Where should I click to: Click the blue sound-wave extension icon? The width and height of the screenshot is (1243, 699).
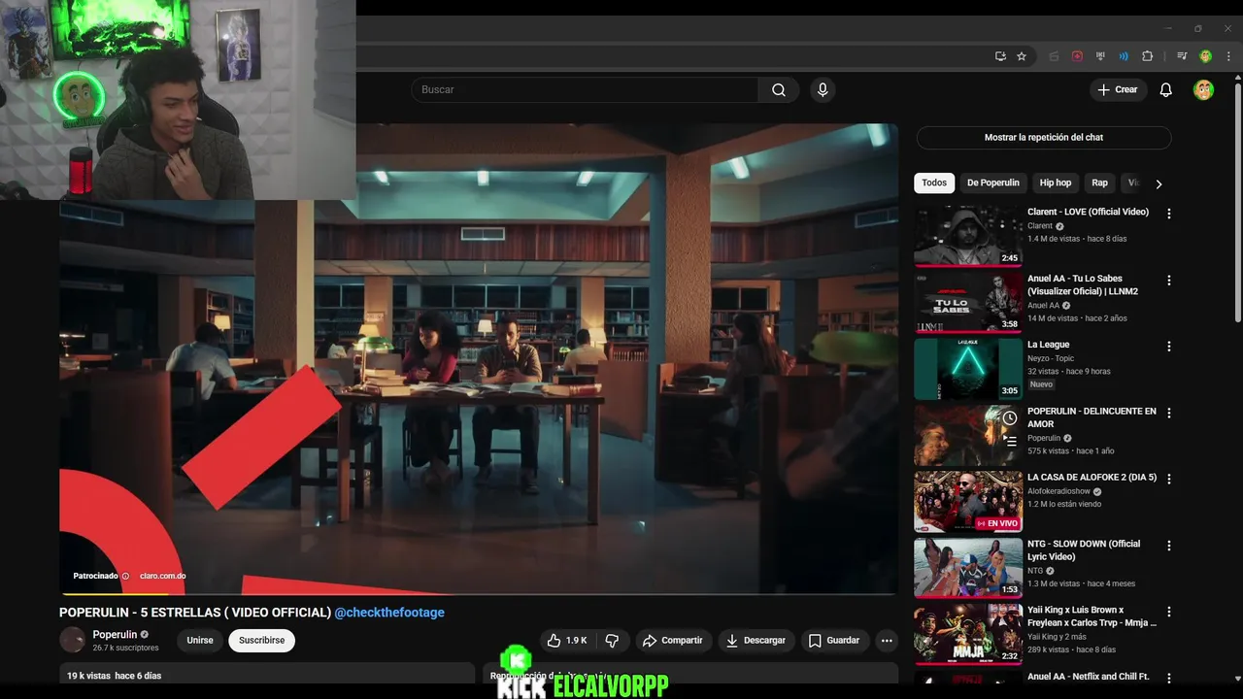click(x=1124, y=56)
